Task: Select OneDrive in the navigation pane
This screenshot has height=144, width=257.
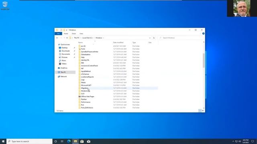Action: pos(64,68)
